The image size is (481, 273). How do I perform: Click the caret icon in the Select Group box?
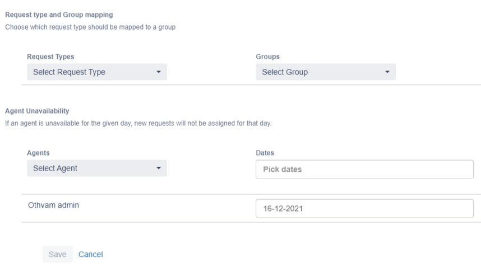(387, 72)
